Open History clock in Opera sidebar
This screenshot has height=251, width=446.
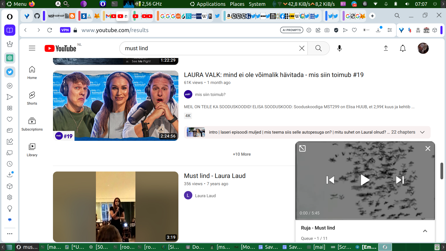[x=10, y=164]
